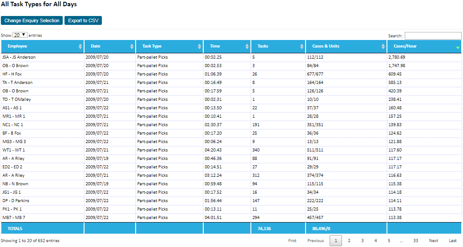Select employee JSA - JS Anderson
The height and width of the screenshot is (247, 463).
(19, 57)
